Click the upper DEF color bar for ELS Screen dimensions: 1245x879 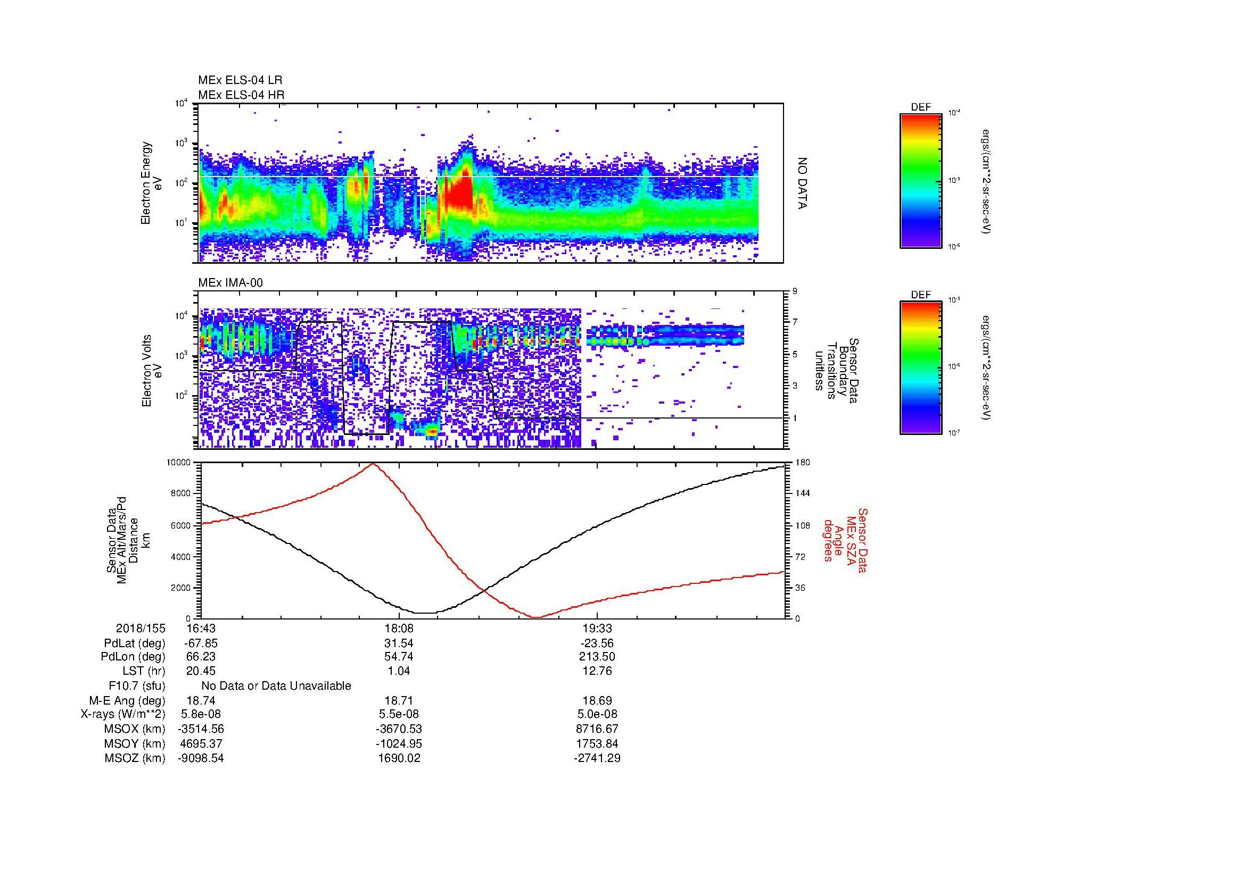click(920, 180)
